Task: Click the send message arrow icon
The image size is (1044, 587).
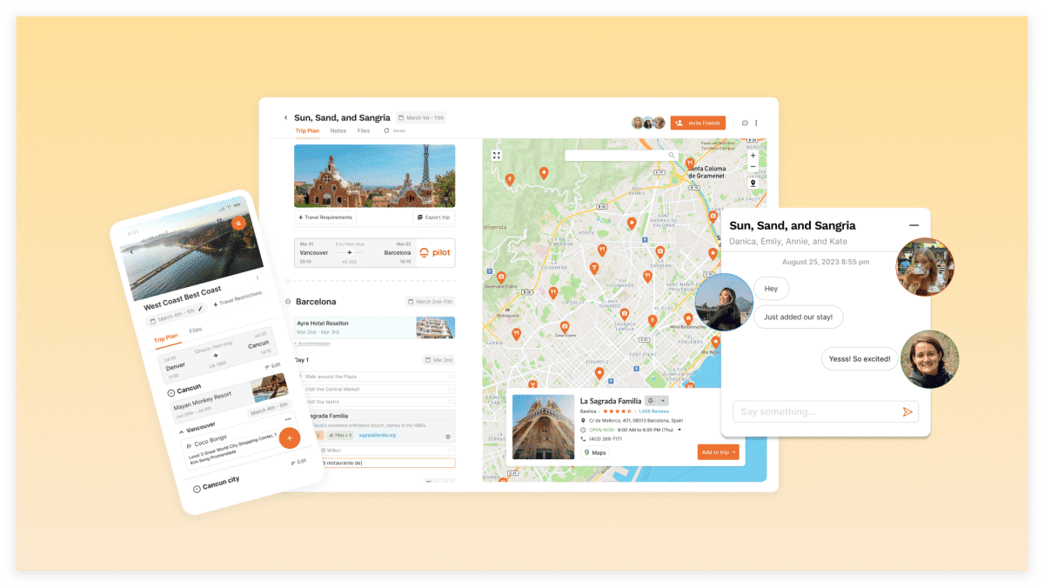Action: tap(907, 412)
